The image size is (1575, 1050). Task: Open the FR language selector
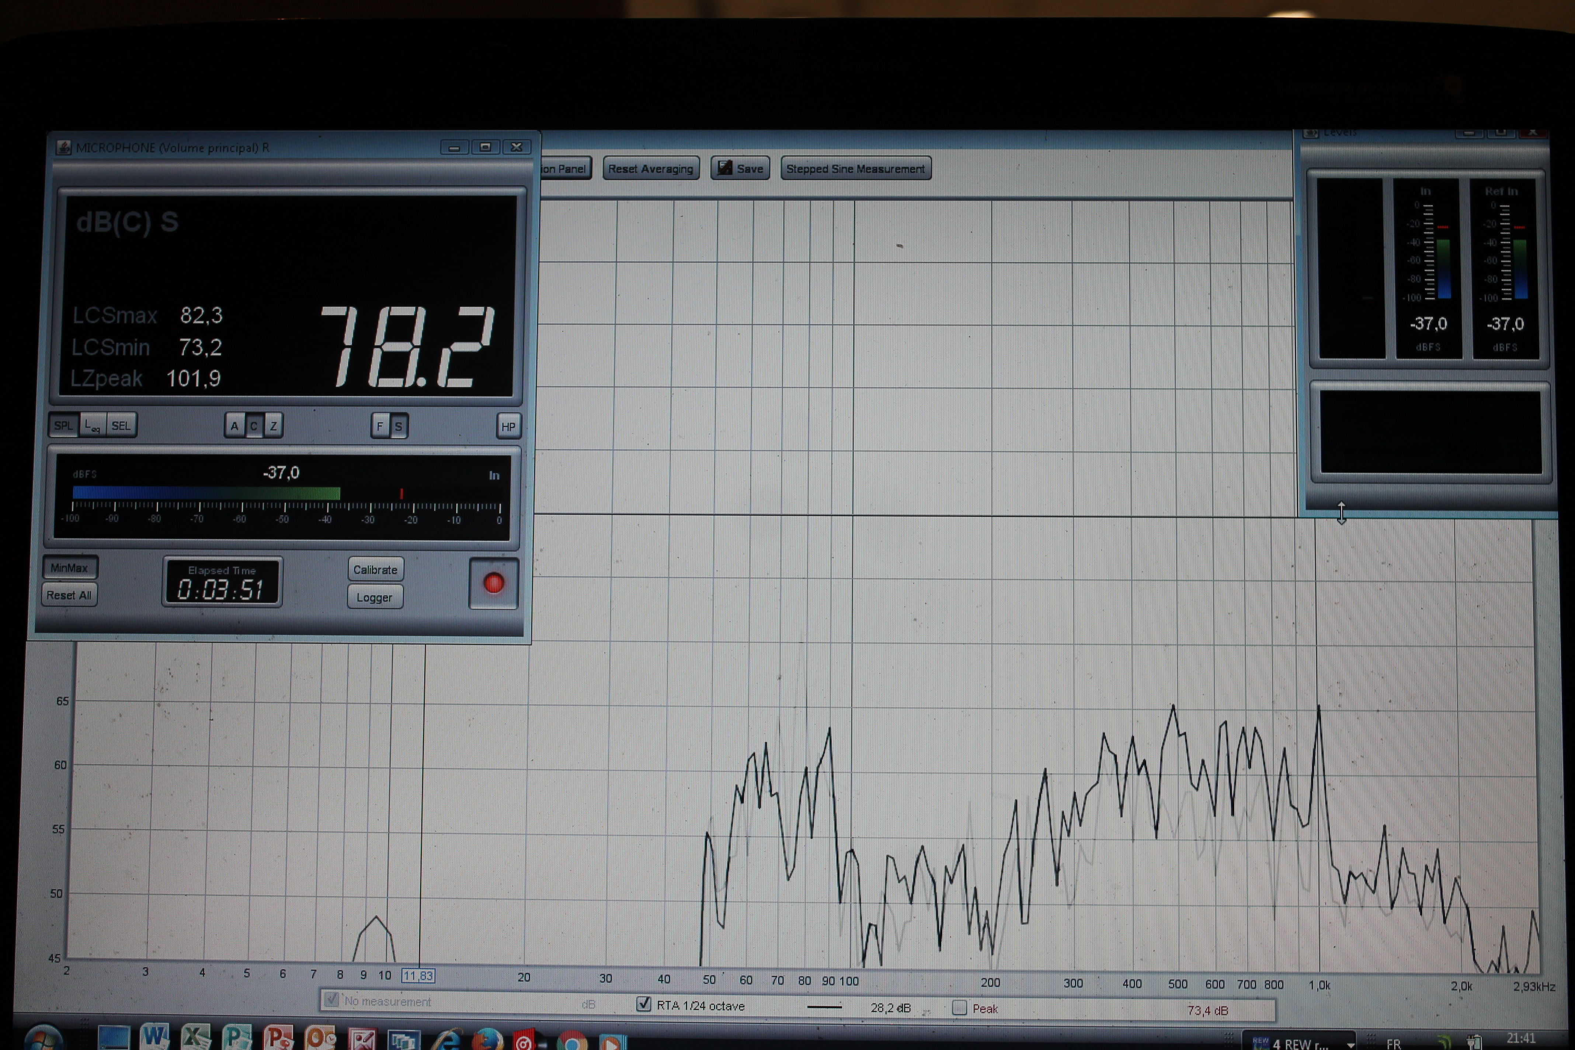point(1394,1043)
